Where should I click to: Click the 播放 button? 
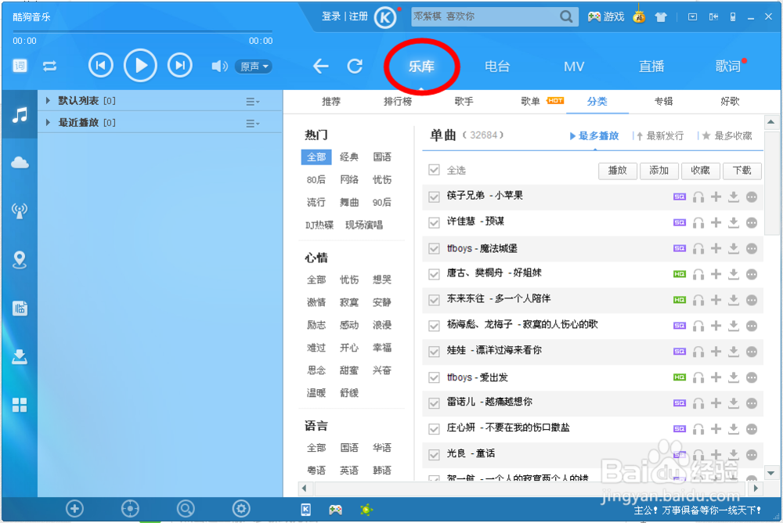tap(618, 171)
